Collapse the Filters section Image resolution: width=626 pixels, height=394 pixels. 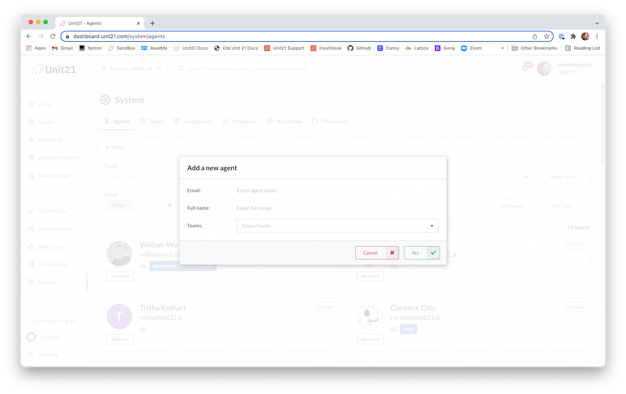tap(115, 147)
